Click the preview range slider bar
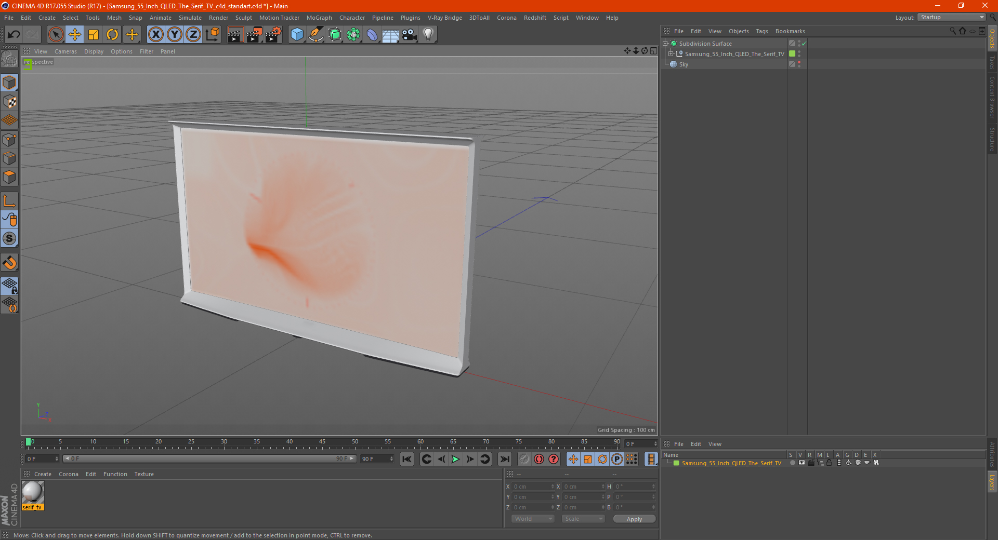 tap(209, 458)
